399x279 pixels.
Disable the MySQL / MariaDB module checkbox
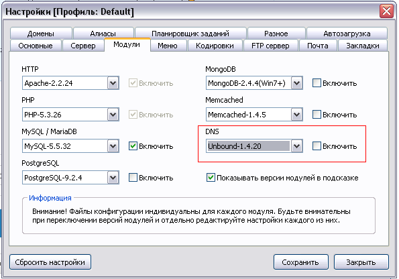click(133, 146)
